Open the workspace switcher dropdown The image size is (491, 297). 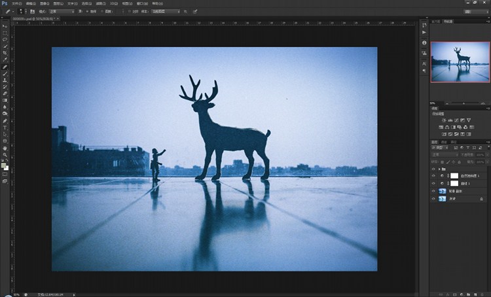476,12
